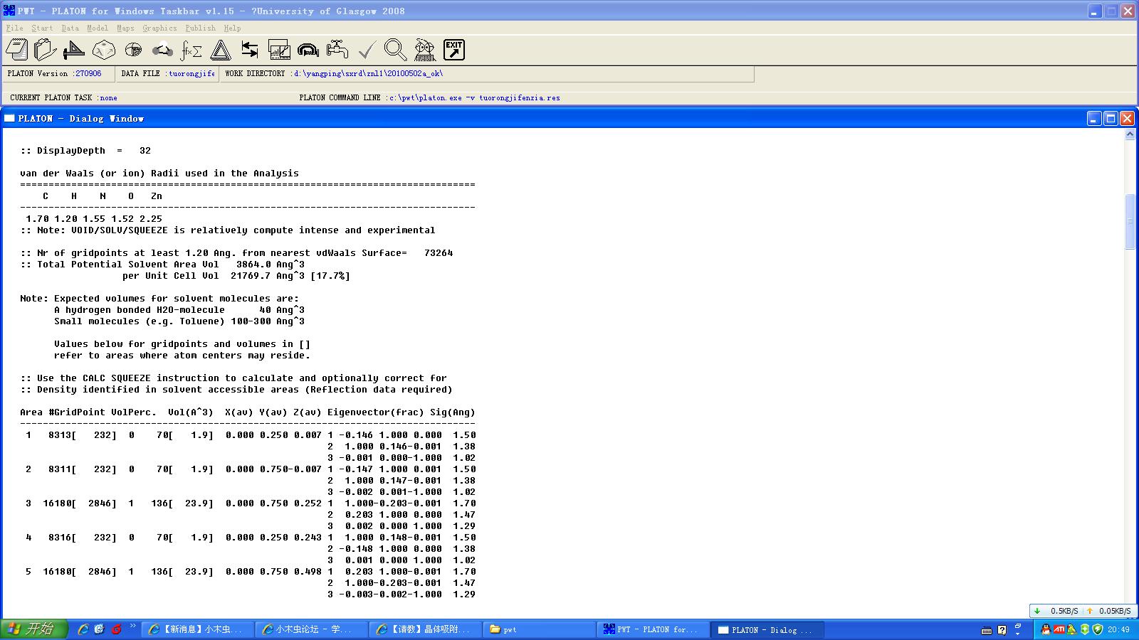Open the chart graph toolbar icon

(x=279, y=50)
